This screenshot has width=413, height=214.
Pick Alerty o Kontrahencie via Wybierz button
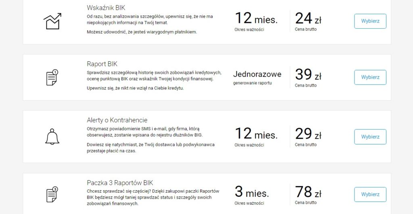[370, 137]
